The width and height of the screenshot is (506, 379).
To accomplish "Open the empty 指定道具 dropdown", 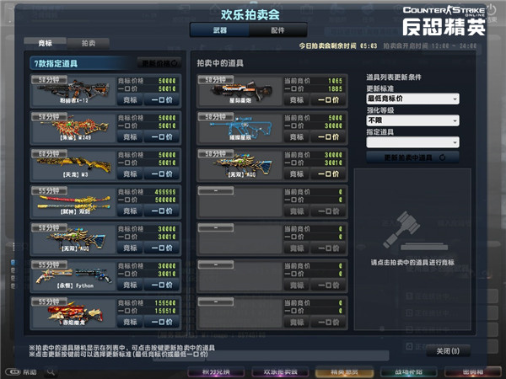I will 412,142.
